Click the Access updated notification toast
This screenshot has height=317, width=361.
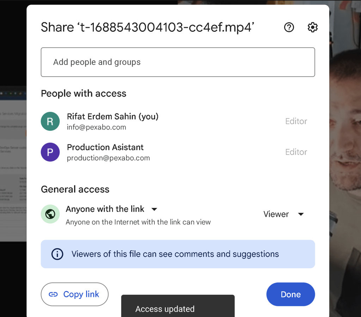point(178,306)
